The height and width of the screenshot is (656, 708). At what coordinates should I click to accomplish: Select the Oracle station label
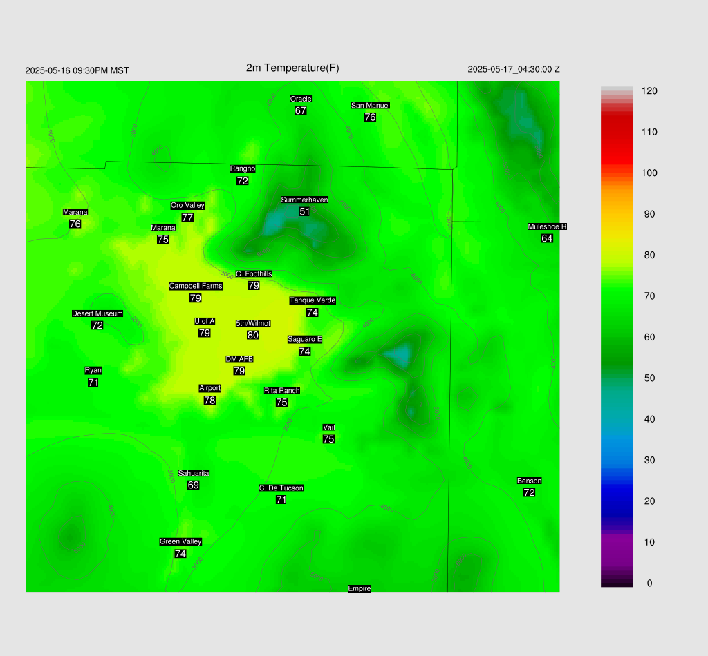pos(301,99)
